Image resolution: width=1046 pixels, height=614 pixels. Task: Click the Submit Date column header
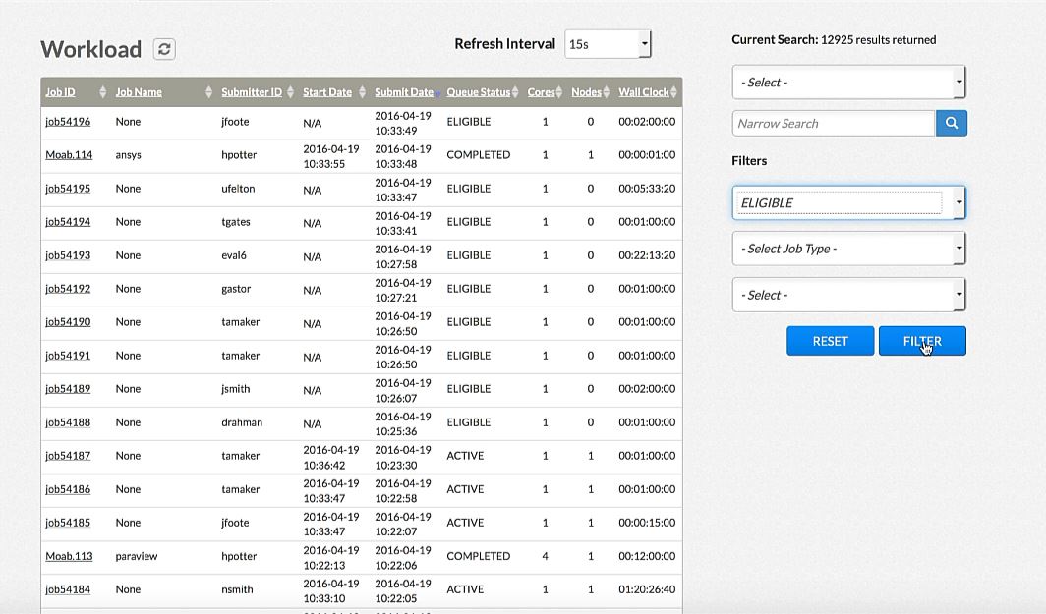point(404,92)
